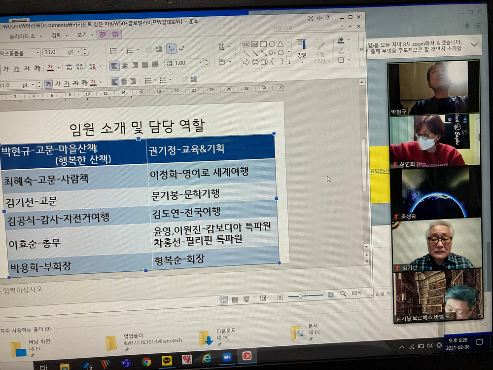Open the font name dropdown
The image size is (493, 370).
tap(37, 53)
